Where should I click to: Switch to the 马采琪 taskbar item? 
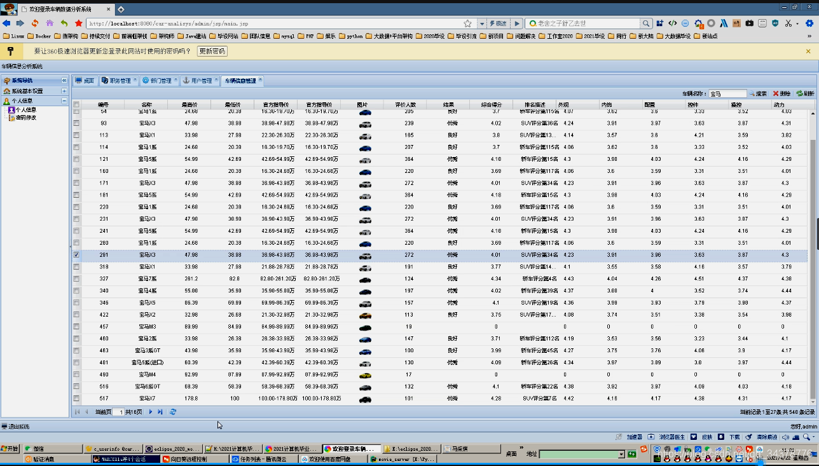[471, 449]
